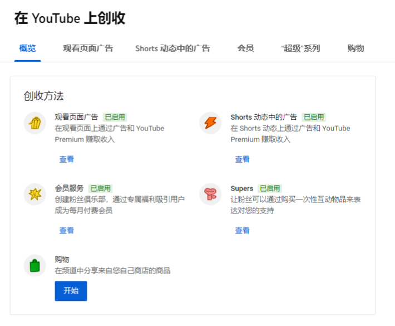Click description starting 创建粉丝俱乐部
This screenshot has height=326, width=395.
point(120,205)
